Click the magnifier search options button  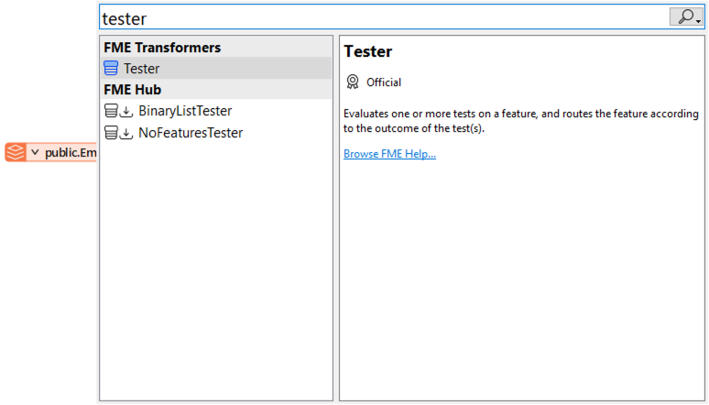click(x=686, y=16)
